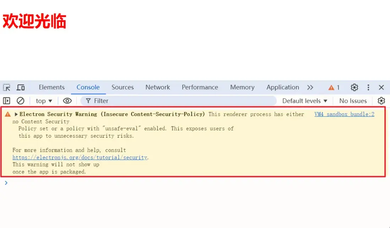Screen dimensions: 390x228
Task: Click the filter funnel icon
Action: tap(88, 101)
